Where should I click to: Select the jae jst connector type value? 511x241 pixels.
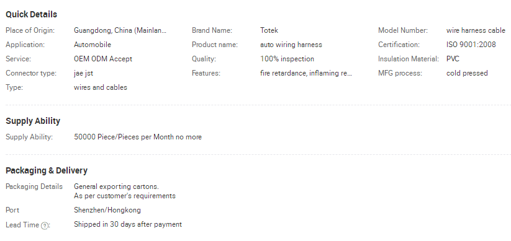(83, 73)
